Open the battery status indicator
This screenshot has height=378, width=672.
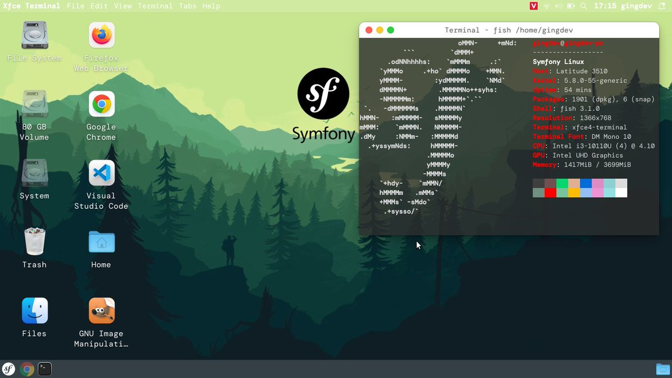[x=571, y=6]
